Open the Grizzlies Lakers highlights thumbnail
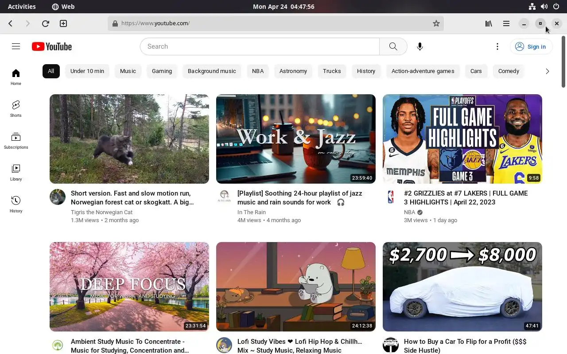 462,139
